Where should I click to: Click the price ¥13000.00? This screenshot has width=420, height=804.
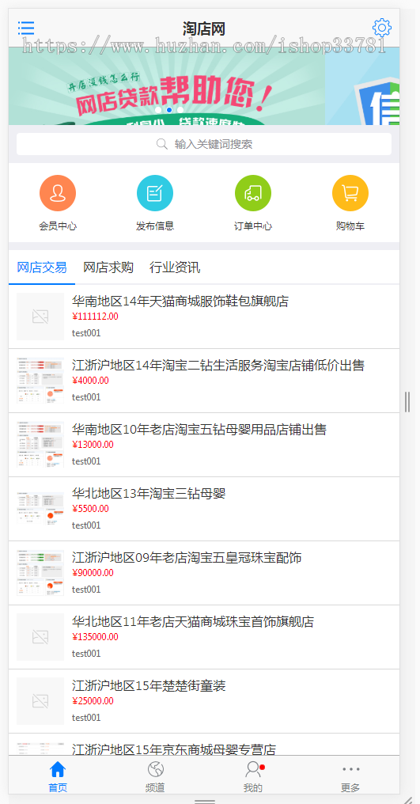(x=93, y=445)
